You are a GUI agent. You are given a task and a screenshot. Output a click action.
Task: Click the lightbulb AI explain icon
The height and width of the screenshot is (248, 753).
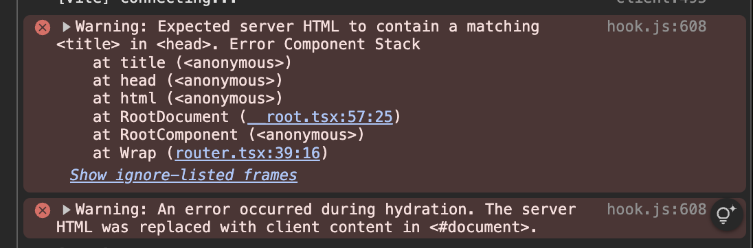point(727,215)
